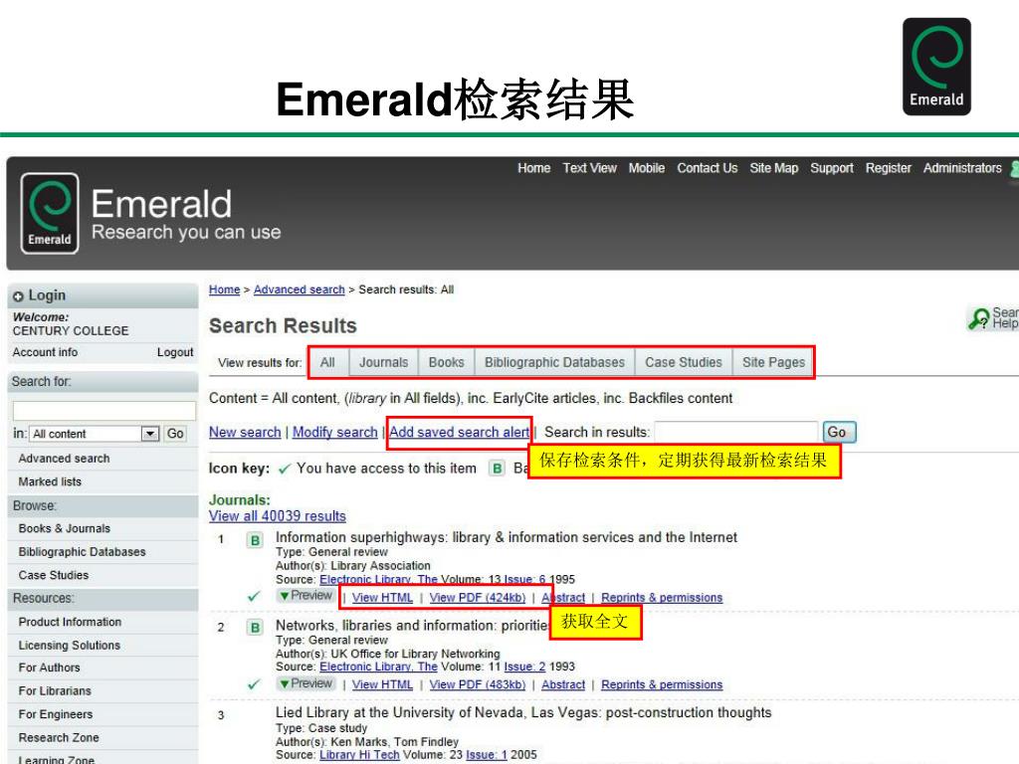Open the Search Help magnifier icon

(x=978, y=317)
